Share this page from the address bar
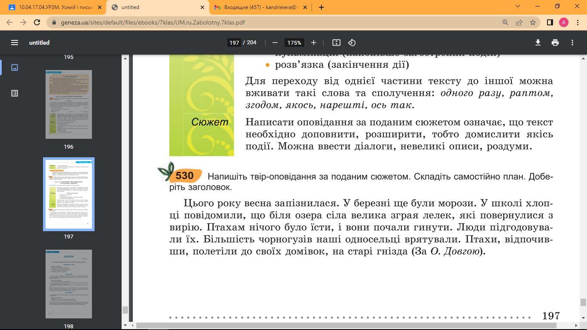Screen dimensions: 587x330 [519, 22]
